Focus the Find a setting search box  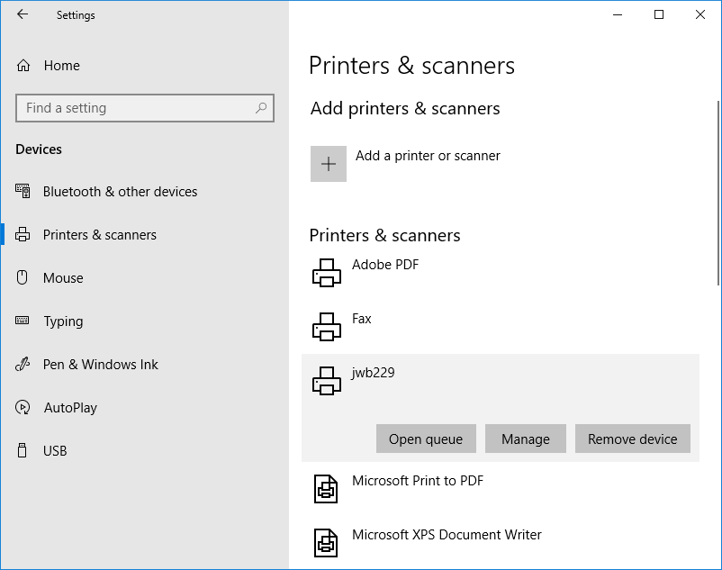(x=135, y=108)
